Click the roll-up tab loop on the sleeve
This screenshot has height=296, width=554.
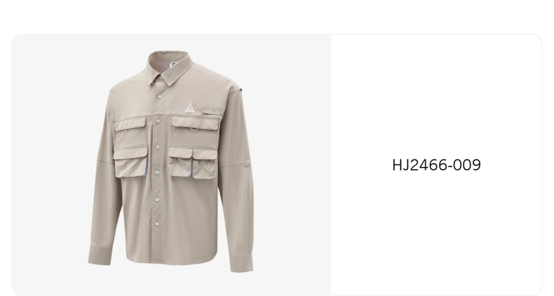click(247, 164)
